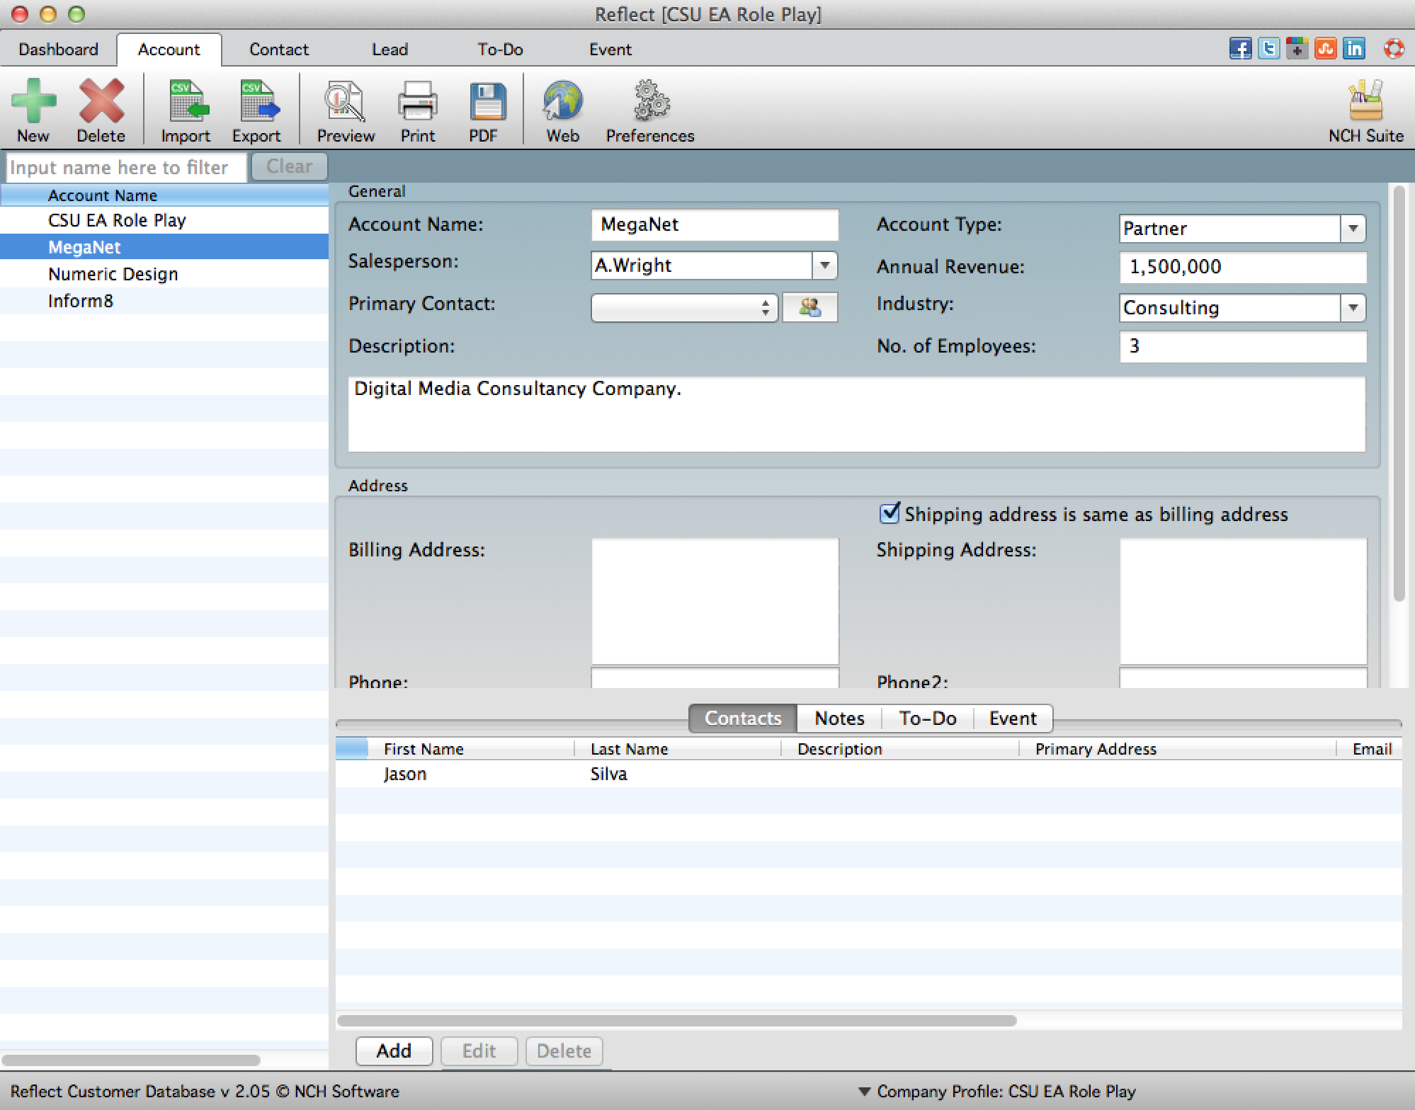Open the Industry dropdown showing Consulting
The height and width of the screenshot is (1110, 1415).
(1353, 307)
